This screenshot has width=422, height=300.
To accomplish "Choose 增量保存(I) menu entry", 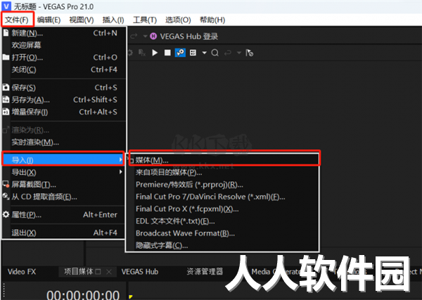I will 64,112.
